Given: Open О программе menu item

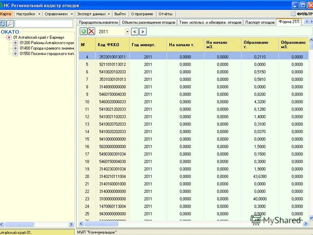Looking at the screenshot, I should pyautogui.click(x=142, y=14).
